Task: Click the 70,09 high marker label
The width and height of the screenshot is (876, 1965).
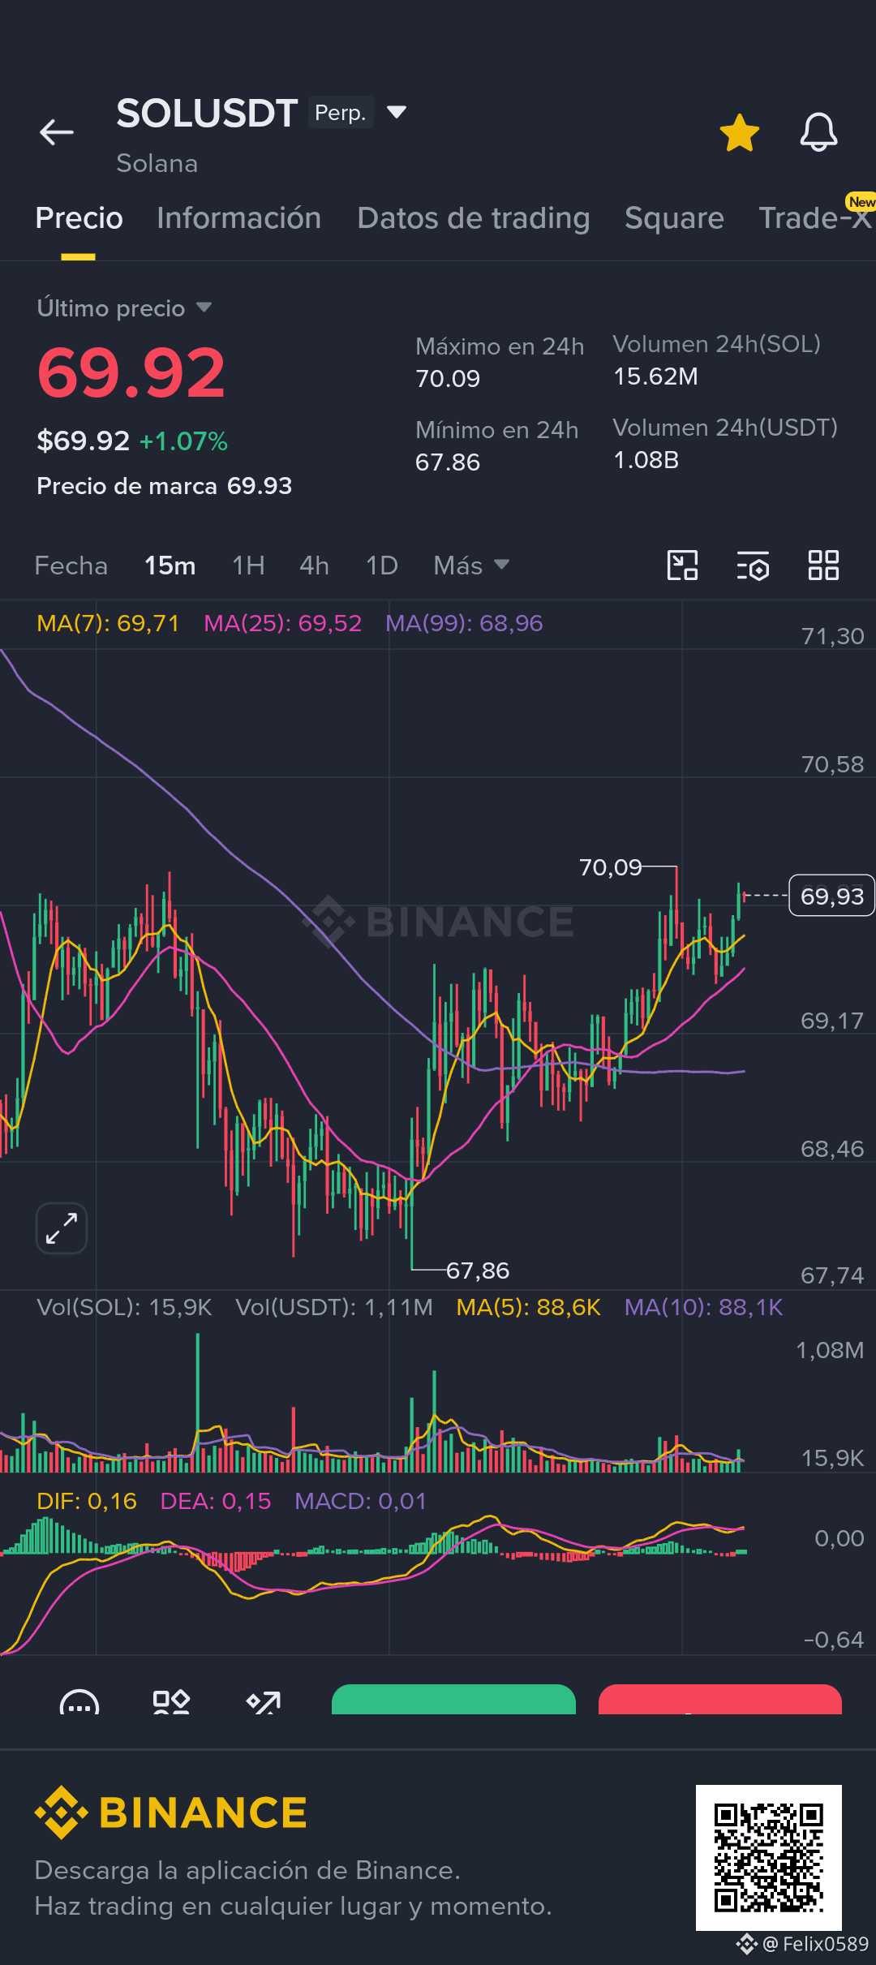Action: click(610, 867)
